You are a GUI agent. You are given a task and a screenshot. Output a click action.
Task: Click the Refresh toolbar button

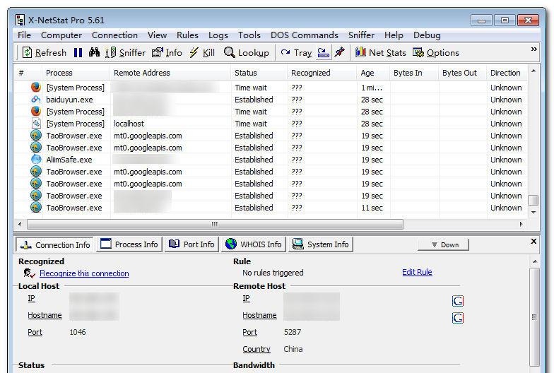44,52
